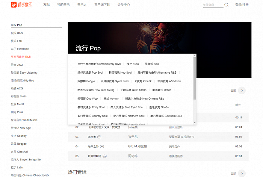Select the 朋克 Punk genre
The height and width of the screenshot is (177, 263).
tap(17, 112)
